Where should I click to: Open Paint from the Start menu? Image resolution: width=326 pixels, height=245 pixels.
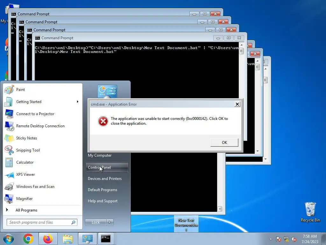tap(43, 90)
